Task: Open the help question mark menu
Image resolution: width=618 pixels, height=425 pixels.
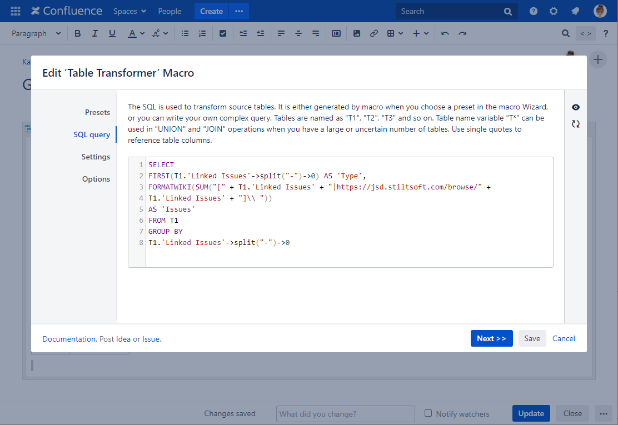Action: click(x=534, y=11)
